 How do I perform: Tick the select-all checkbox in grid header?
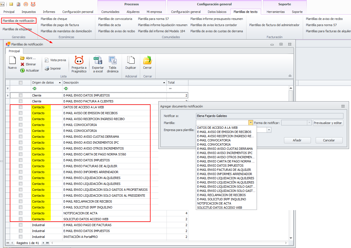20,82
